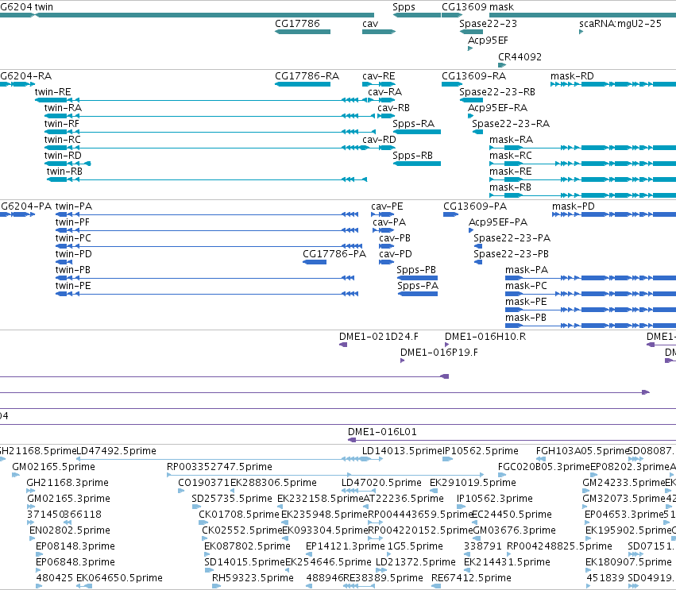Open the twin-RB transcript label
This screenshot has width=676, height=590.
(x=64, y=172)
